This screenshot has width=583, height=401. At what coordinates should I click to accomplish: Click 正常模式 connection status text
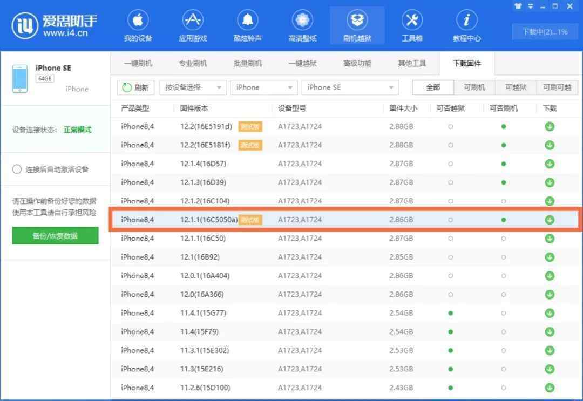coord(77,130)
